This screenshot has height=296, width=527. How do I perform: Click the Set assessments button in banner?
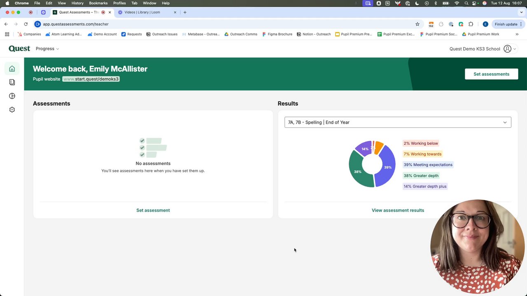(491, 74)
